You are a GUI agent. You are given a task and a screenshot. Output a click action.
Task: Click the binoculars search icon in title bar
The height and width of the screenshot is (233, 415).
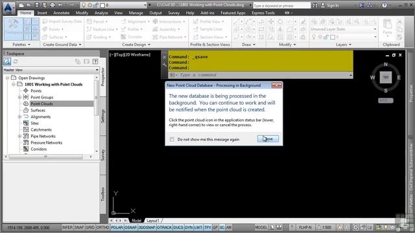coord(315,5)
